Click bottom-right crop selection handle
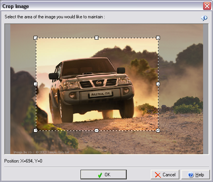This screenshot has height=182, width=213. [x=158, y=130]
